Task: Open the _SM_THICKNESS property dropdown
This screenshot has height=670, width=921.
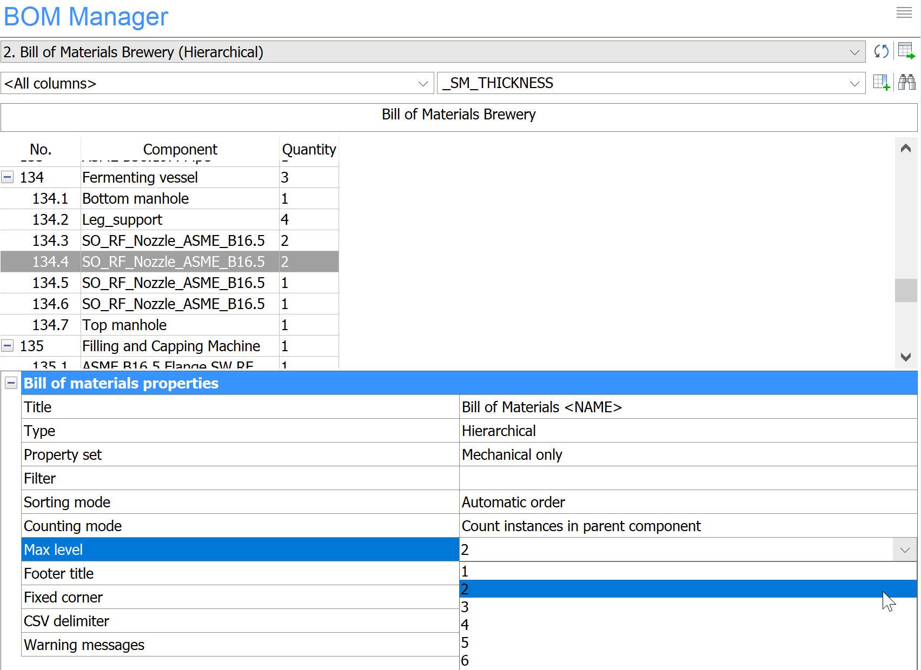Action: pos(854,84)
